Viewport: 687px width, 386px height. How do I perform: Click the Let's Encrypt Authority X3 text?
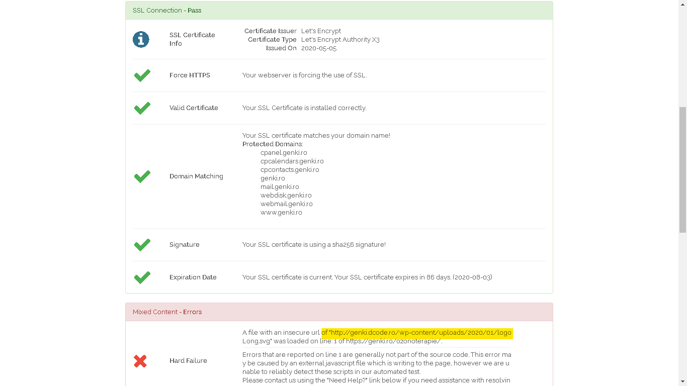coord(340,40)
